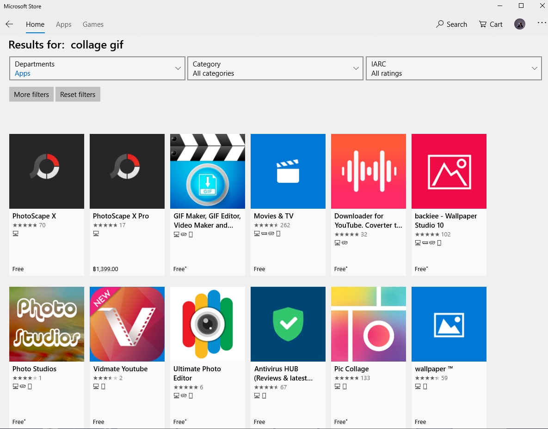Click the PhotoScape X title
Screen dimensions: 548x429
pyautogui.click(x=34, y=216)
